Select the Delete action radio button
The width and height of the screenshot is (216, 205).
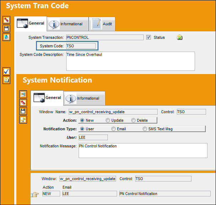tap(133, 120)
